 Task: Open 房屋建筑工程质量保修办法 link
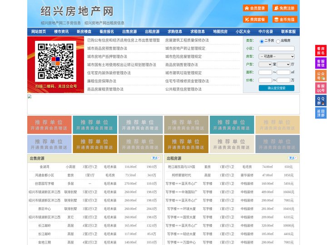[x=187, y=40]
